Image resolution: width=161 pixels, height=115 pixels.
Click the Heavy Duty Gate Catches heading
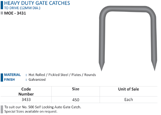point(37,3)
